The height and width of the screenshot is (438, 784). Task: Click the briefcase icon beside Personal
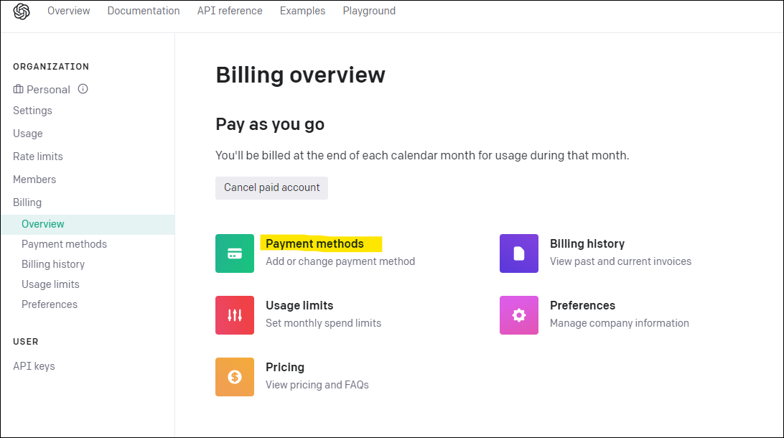[x=19, y=90]
